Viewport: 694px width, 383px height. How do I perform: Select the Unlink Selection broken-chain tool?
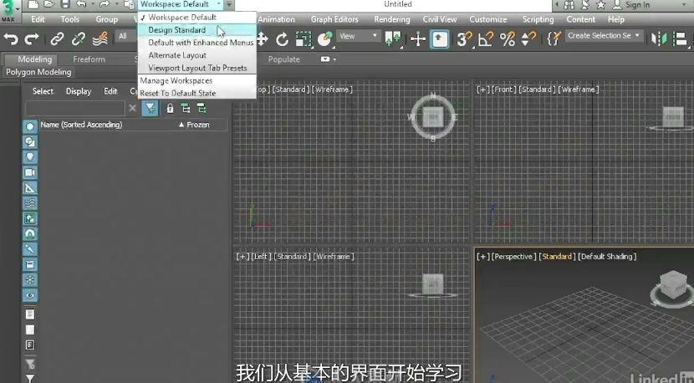[x=79, y=39]
